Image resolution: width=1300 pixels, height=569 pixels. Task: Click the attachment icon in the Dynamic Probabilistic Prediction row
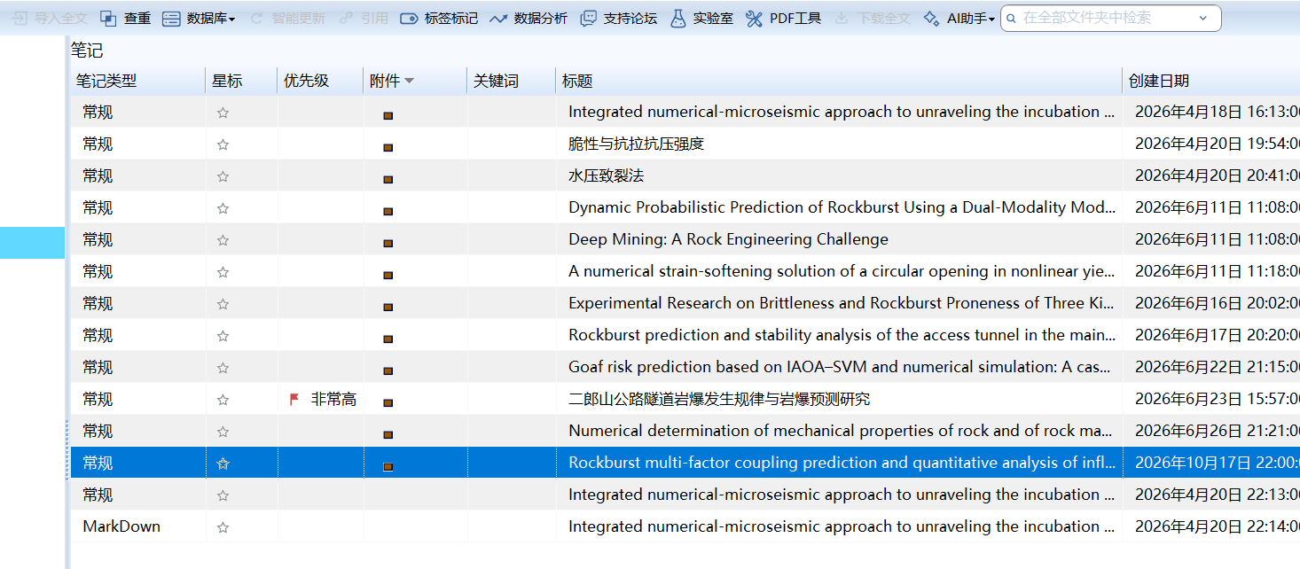pyautogui.click(x=388, y=211)
